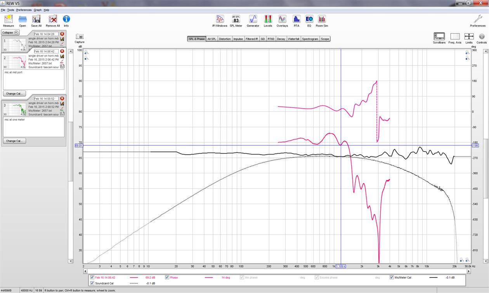The image size is (489, 293).
Task: Open the Levels meter
Action: [268, 21]
